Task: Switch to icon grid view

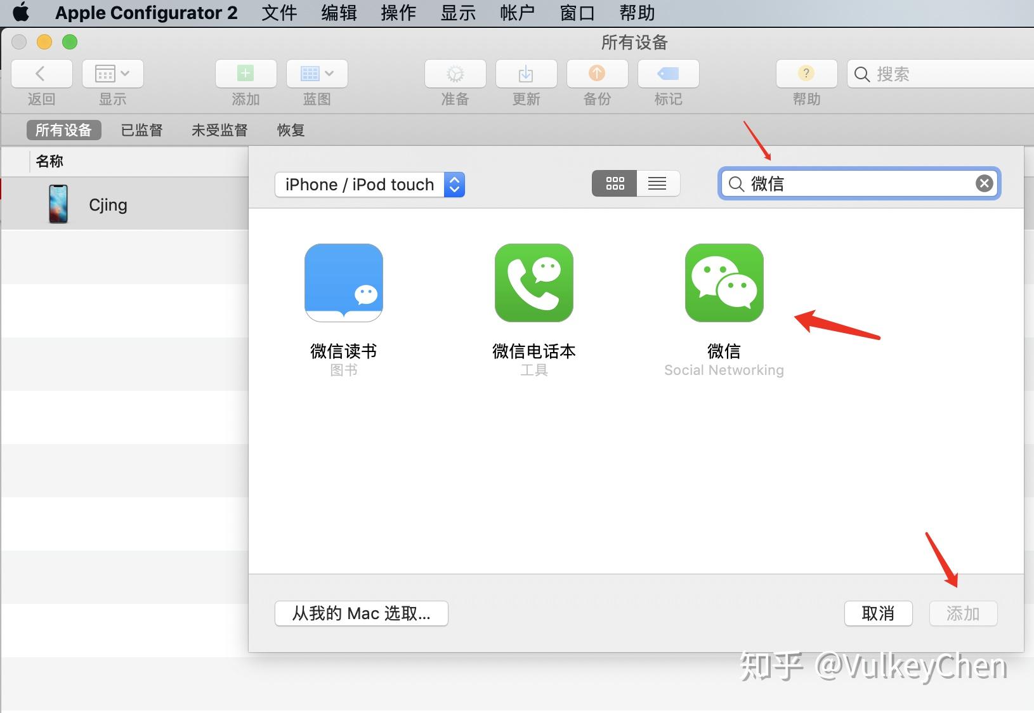Action: pyautogui.click(x=615, y=184)
